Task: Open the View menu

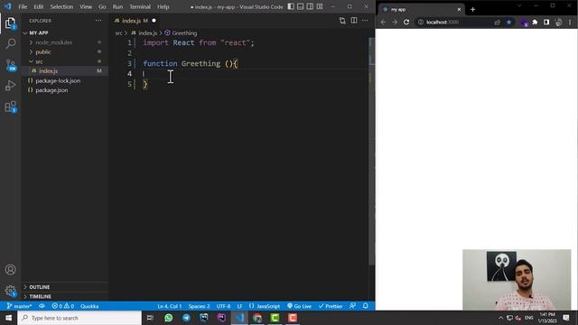Action: [x=86, y=6]
